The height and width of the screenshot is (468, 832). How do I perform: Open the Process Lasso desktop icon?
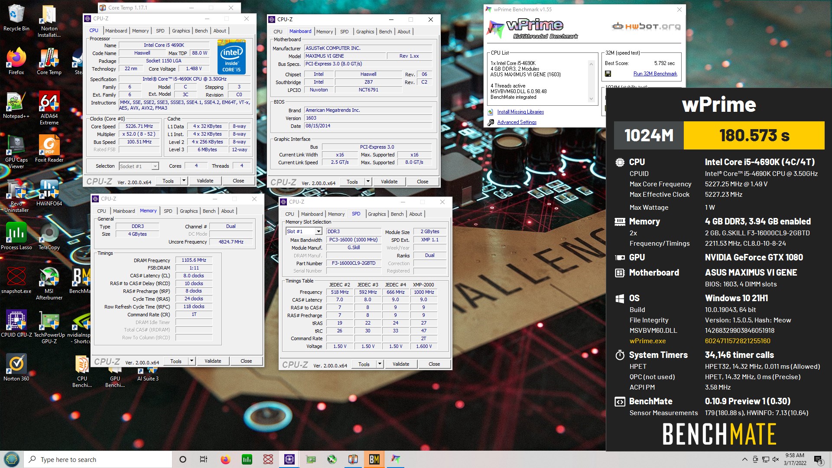pyautogui.click(x=16, y=237)
